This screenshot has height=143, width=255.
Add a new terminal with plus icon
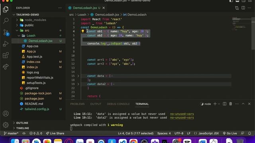pos(215,104)
